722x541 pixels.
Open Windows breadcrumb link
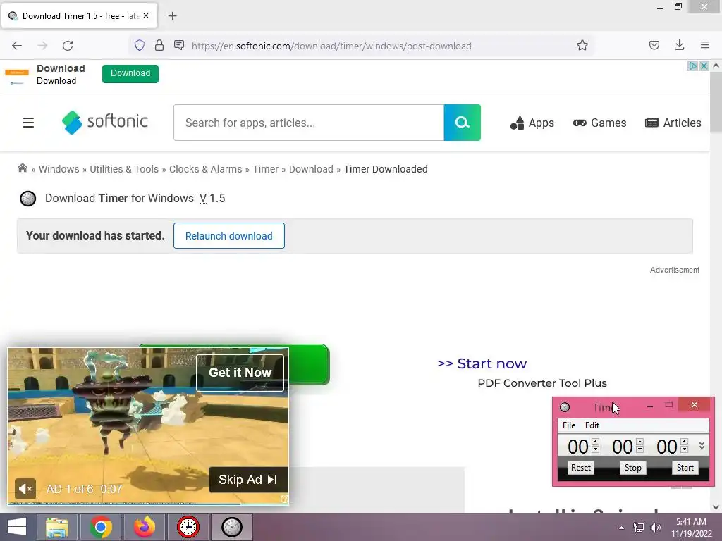pos(59,169)
